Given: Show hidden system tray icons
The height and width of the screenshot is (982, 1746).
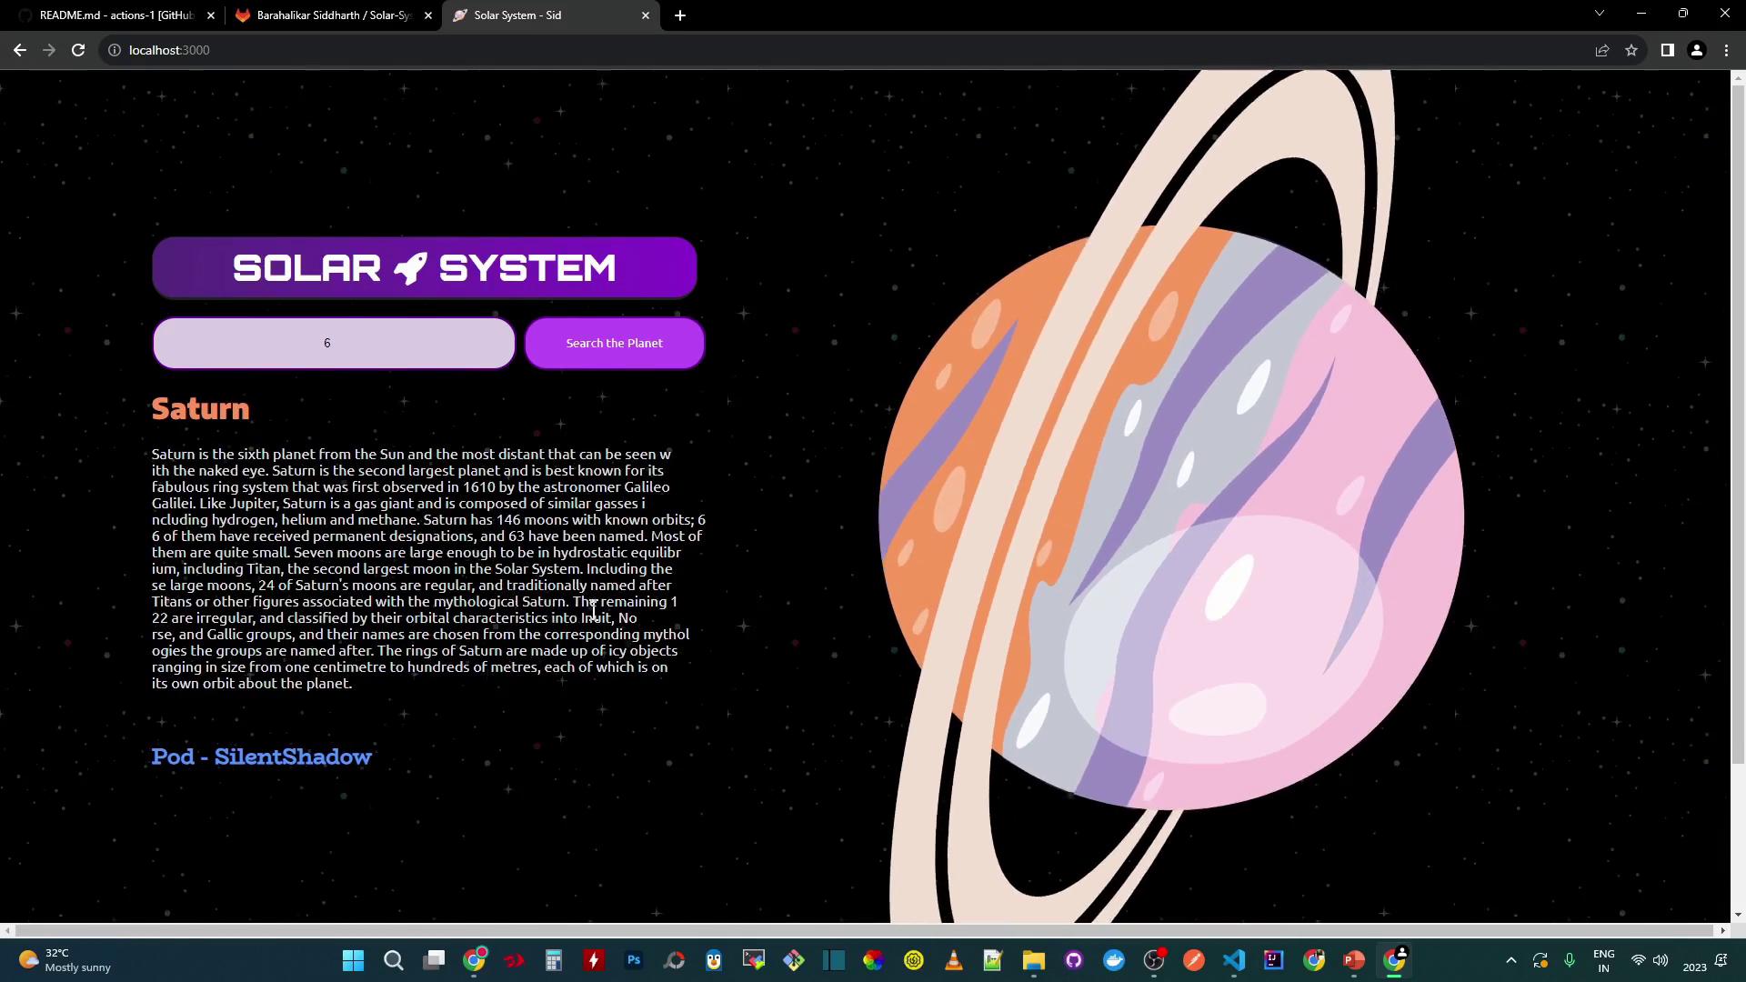Looking at the screenshot, I should click(1510, 960).
